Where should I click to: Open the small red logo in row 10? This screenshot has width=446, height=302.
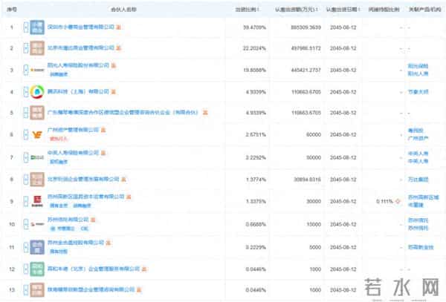(x=37, y=224)
